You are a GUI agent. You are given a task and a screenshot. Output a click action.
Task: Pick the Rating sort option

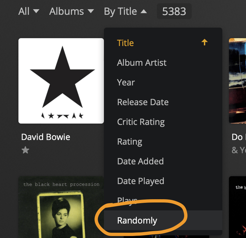point(129,142)
